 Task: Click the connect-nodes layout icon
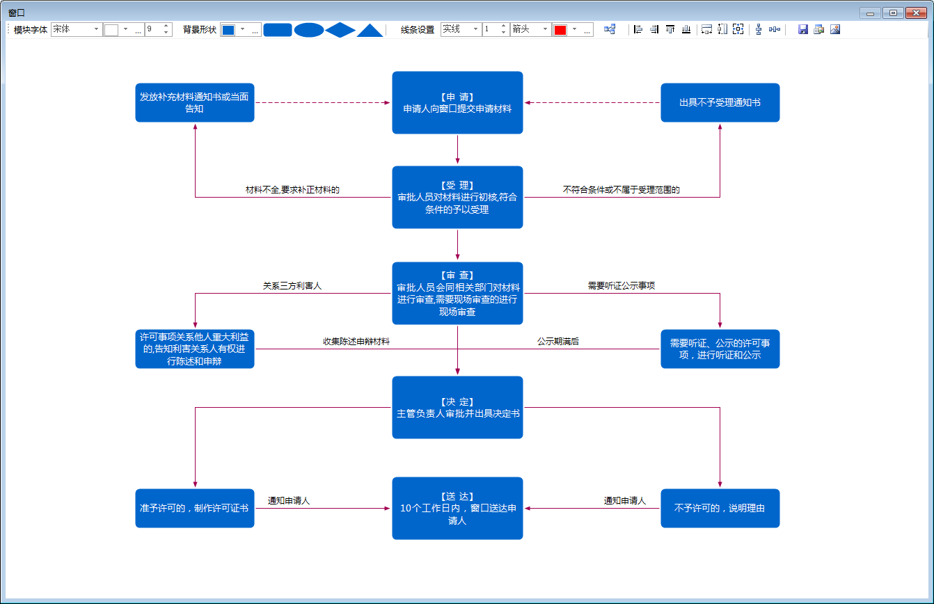(610, 29)
